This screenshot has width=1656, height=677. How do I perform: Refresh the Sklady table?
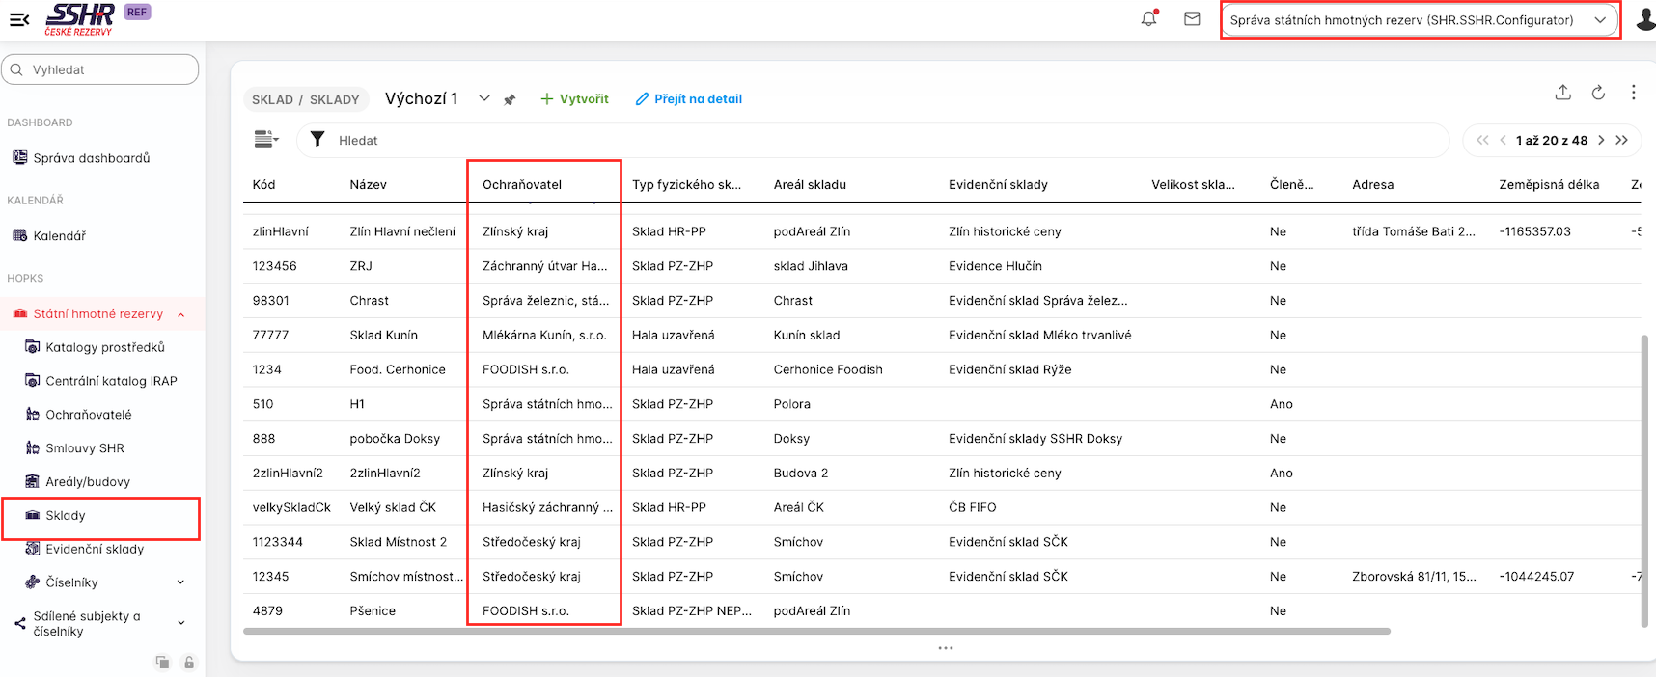coord(1598,93)
